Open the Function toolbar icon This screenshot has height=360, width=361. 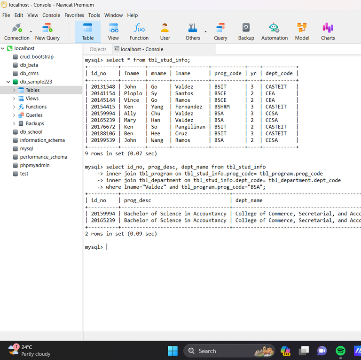(139, 31)
